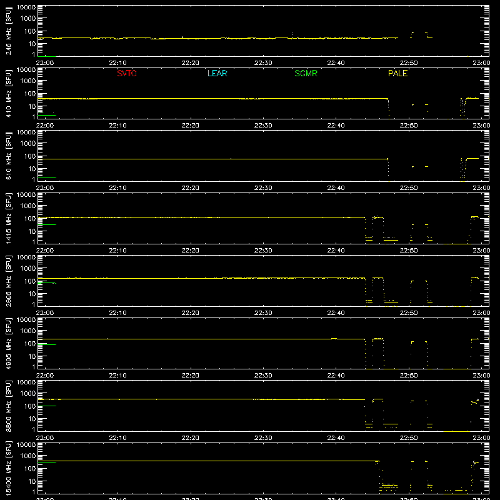Click the '100' tick of the 8800 MHz panel
Viewport: 500px width, 500px height.
click(x=30, y=406)
